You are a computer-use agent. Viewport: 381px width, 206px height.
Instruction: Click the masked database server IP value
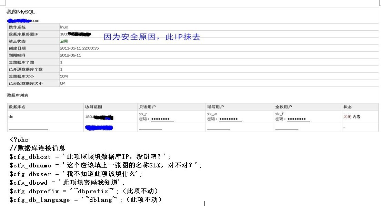[x=76, y=34]
